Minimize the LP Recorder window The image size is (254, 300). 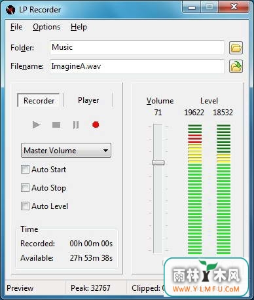click(192, 7)
